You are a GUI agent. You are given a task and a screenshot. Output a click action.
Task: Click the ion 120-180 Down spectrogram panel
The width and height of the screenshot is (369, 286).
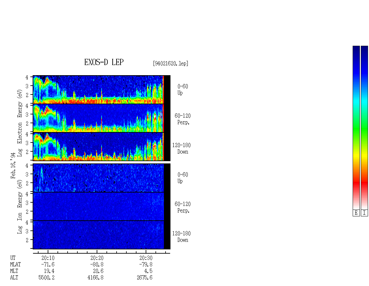pos(102,235)
